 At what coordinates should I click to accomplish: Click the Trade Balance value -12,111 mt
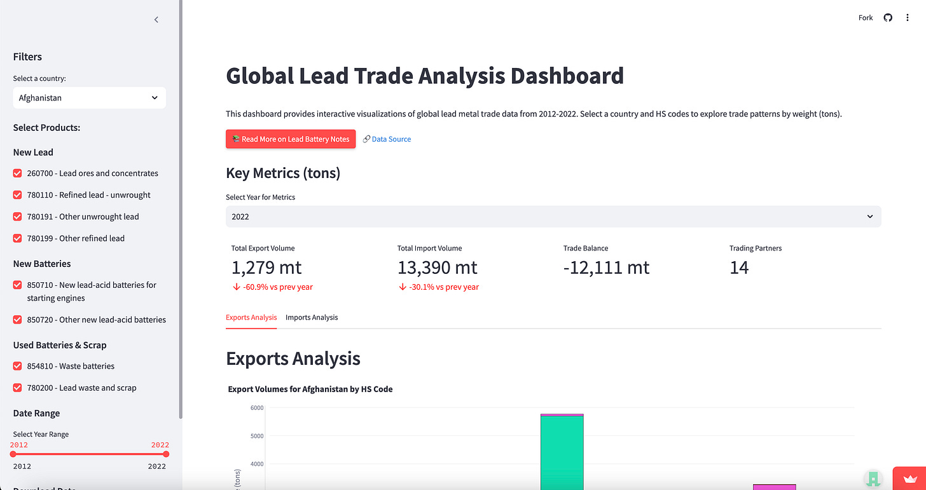606,268
